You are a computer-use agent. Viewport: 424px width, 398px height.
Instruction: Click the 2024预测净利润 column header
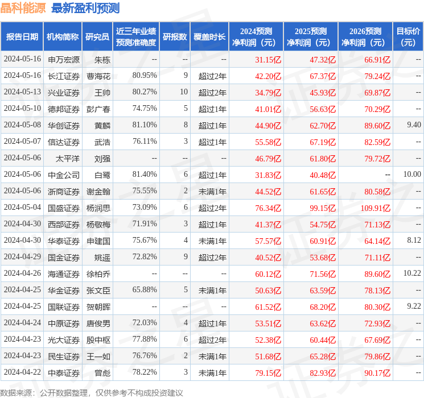tap(256, 36)
